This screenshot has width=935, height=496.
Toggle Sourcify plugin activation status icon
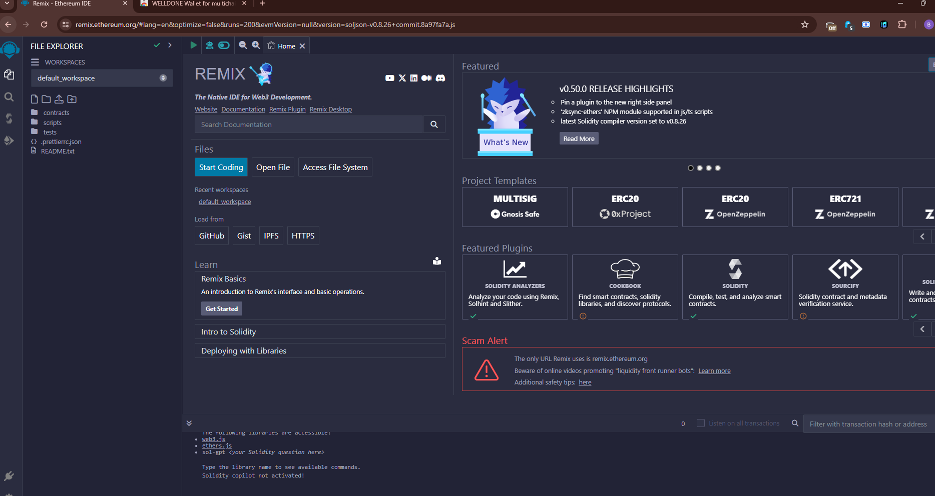(x=803, y=316)
